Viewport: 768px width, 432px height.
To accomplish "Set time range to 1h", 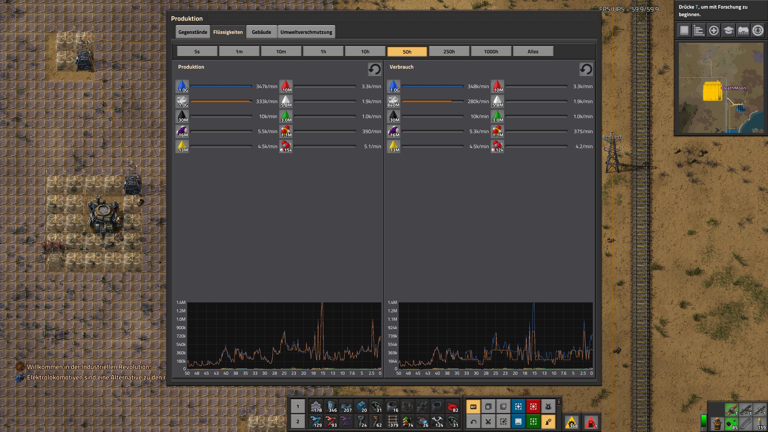I will (x=323, y=52).
